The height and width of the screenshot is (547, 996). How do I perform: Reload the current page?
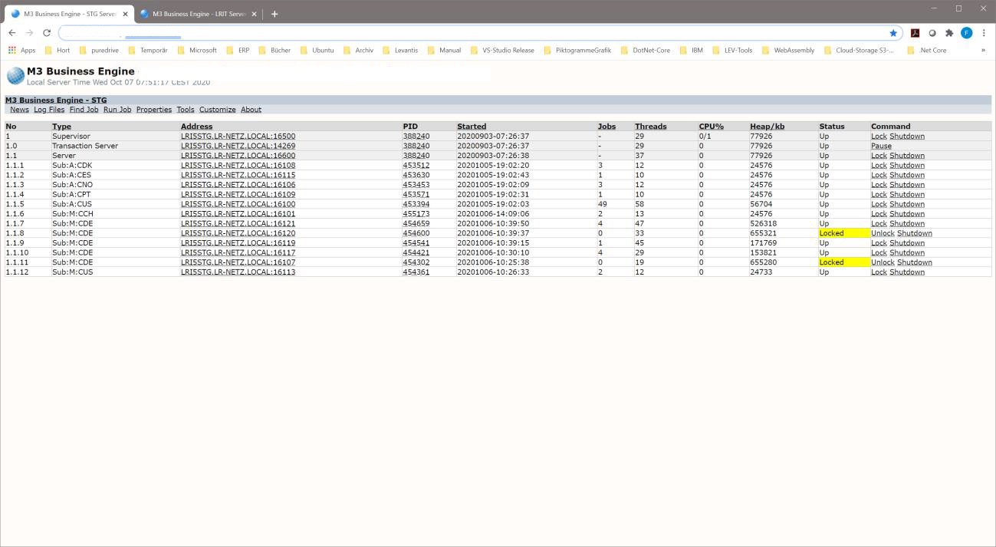click(47, 33)
